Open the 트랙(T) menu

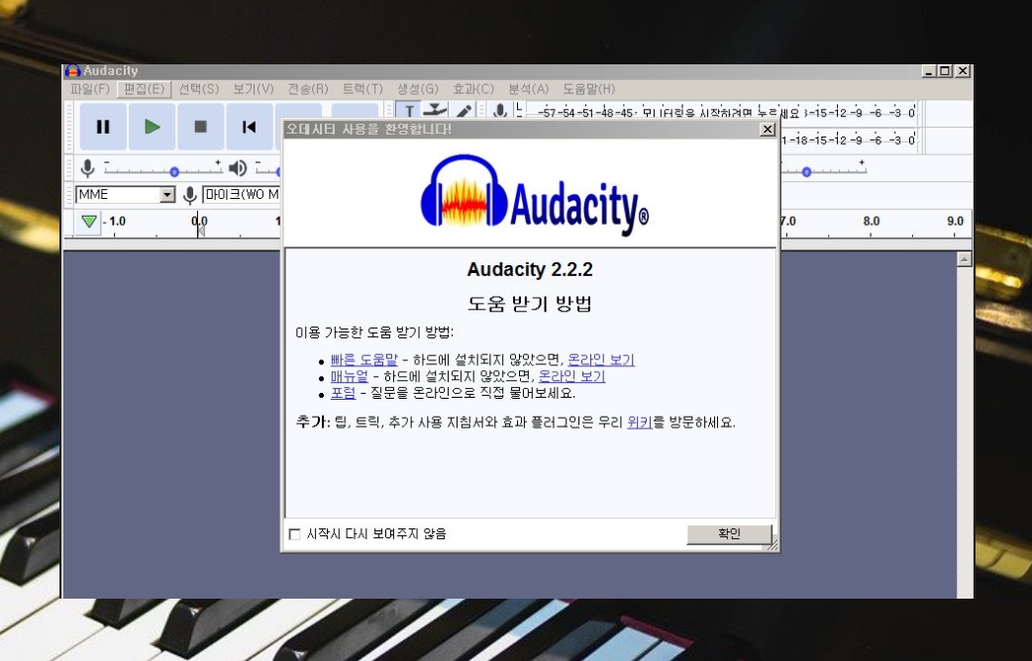(362, 89)
